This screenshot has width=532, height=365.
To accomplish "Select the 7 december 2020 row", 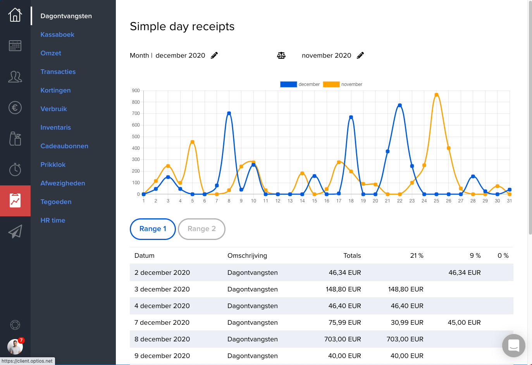I will click(x=322, y=322).
